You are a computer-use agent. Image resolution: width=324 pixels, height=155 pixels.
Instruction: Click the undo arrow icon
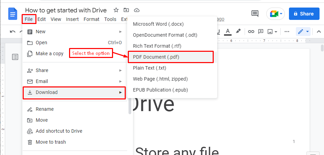point(13,32)
